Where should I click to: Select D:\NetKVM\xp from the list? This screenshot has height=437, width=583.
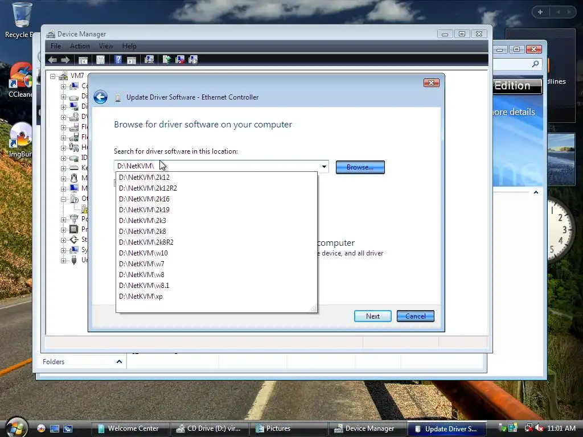tap(216, 296)
